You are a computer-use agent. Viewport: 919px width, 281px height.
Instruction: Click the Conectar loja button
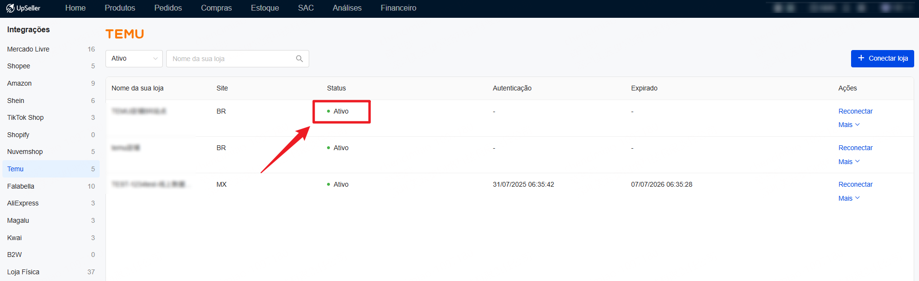click(x=882, y=58)
